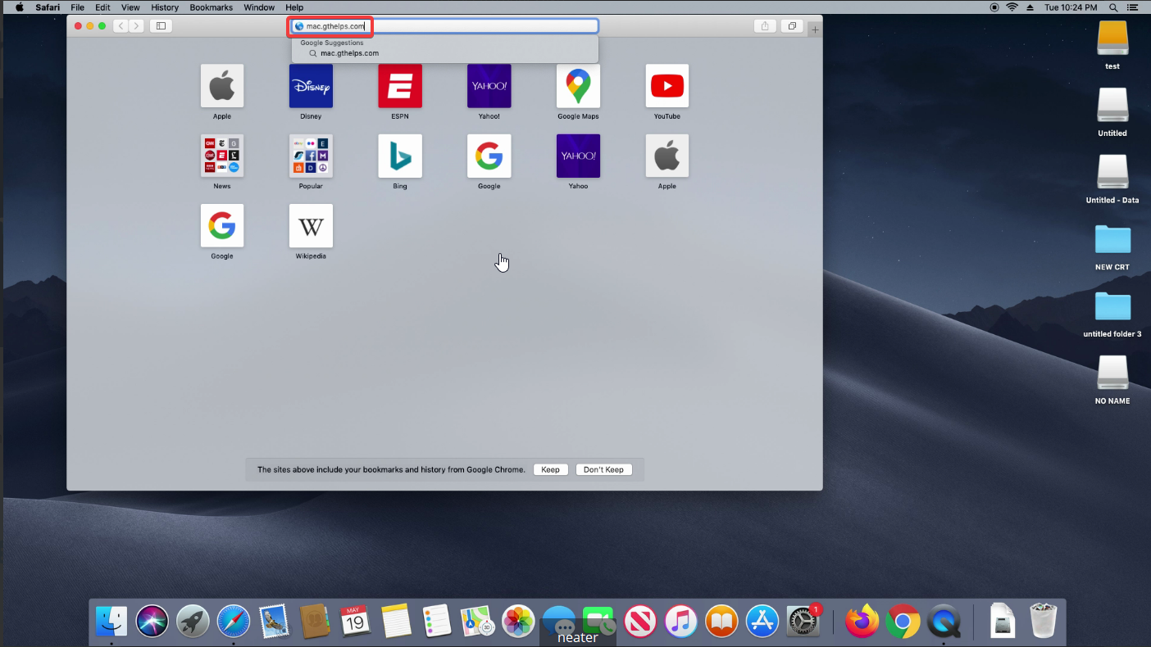Viewport: 1151px width, 647px height.
Task: Launch Siri from the Dock
Action: pos(152,622)
